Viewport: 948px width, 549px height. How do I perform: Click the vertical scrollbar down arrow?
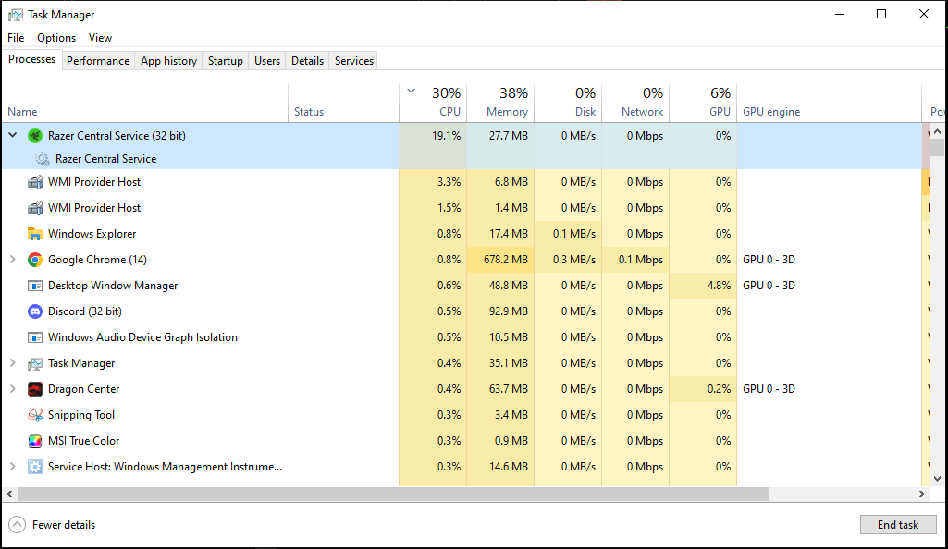click(937, 479)
